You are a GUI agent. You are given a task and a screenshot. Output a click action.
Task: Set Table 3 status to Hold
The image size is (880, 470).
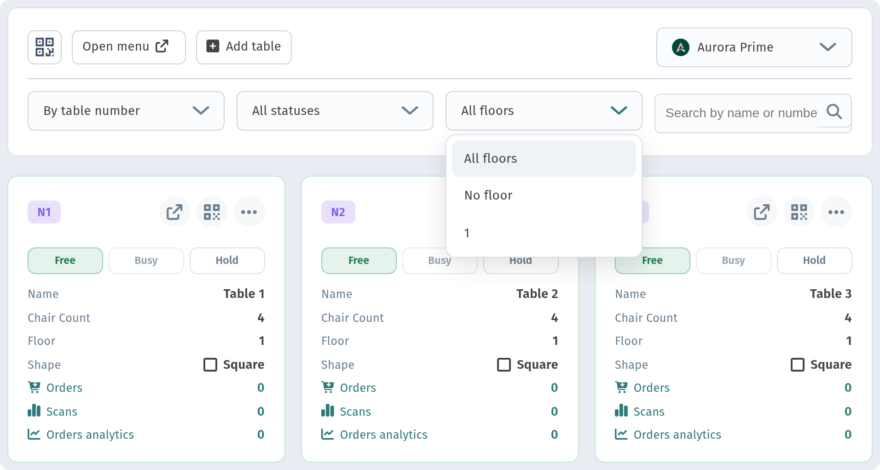[815, 261]
